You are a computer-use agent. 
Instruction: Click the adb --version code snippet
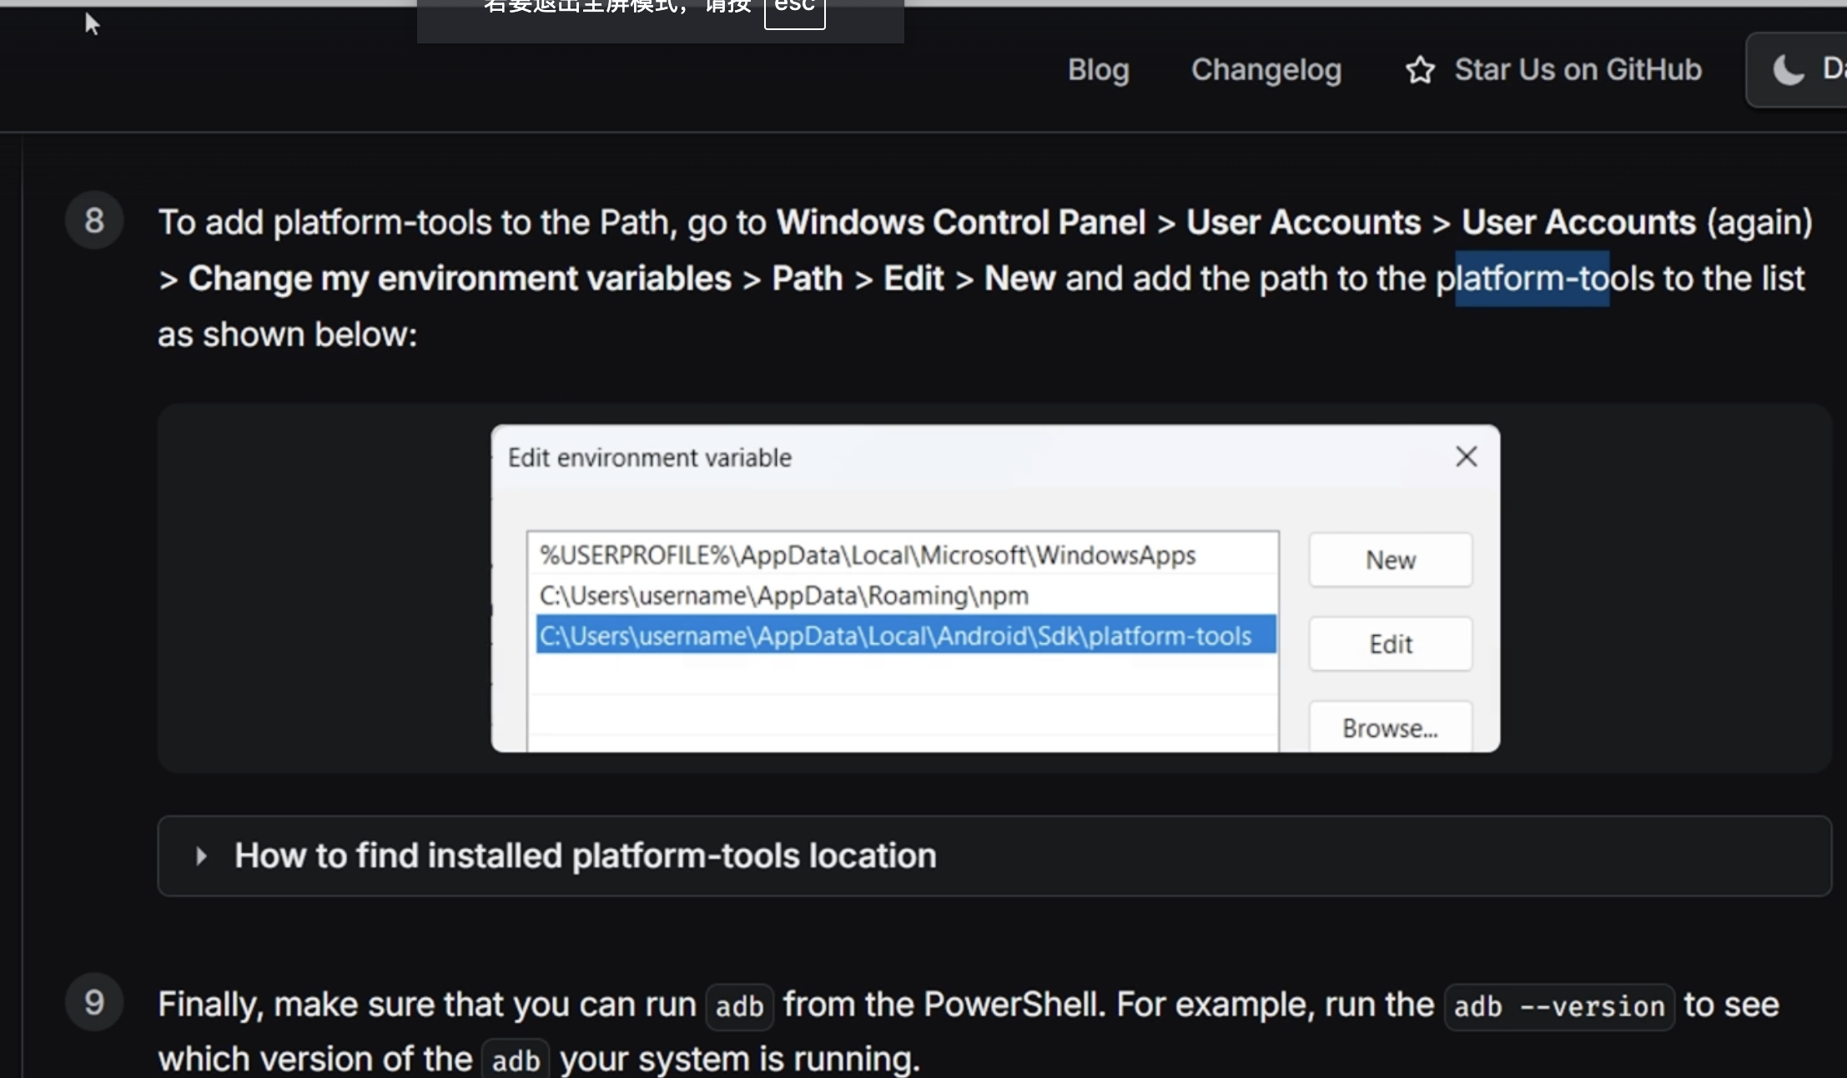[x=1558, y=1007]
